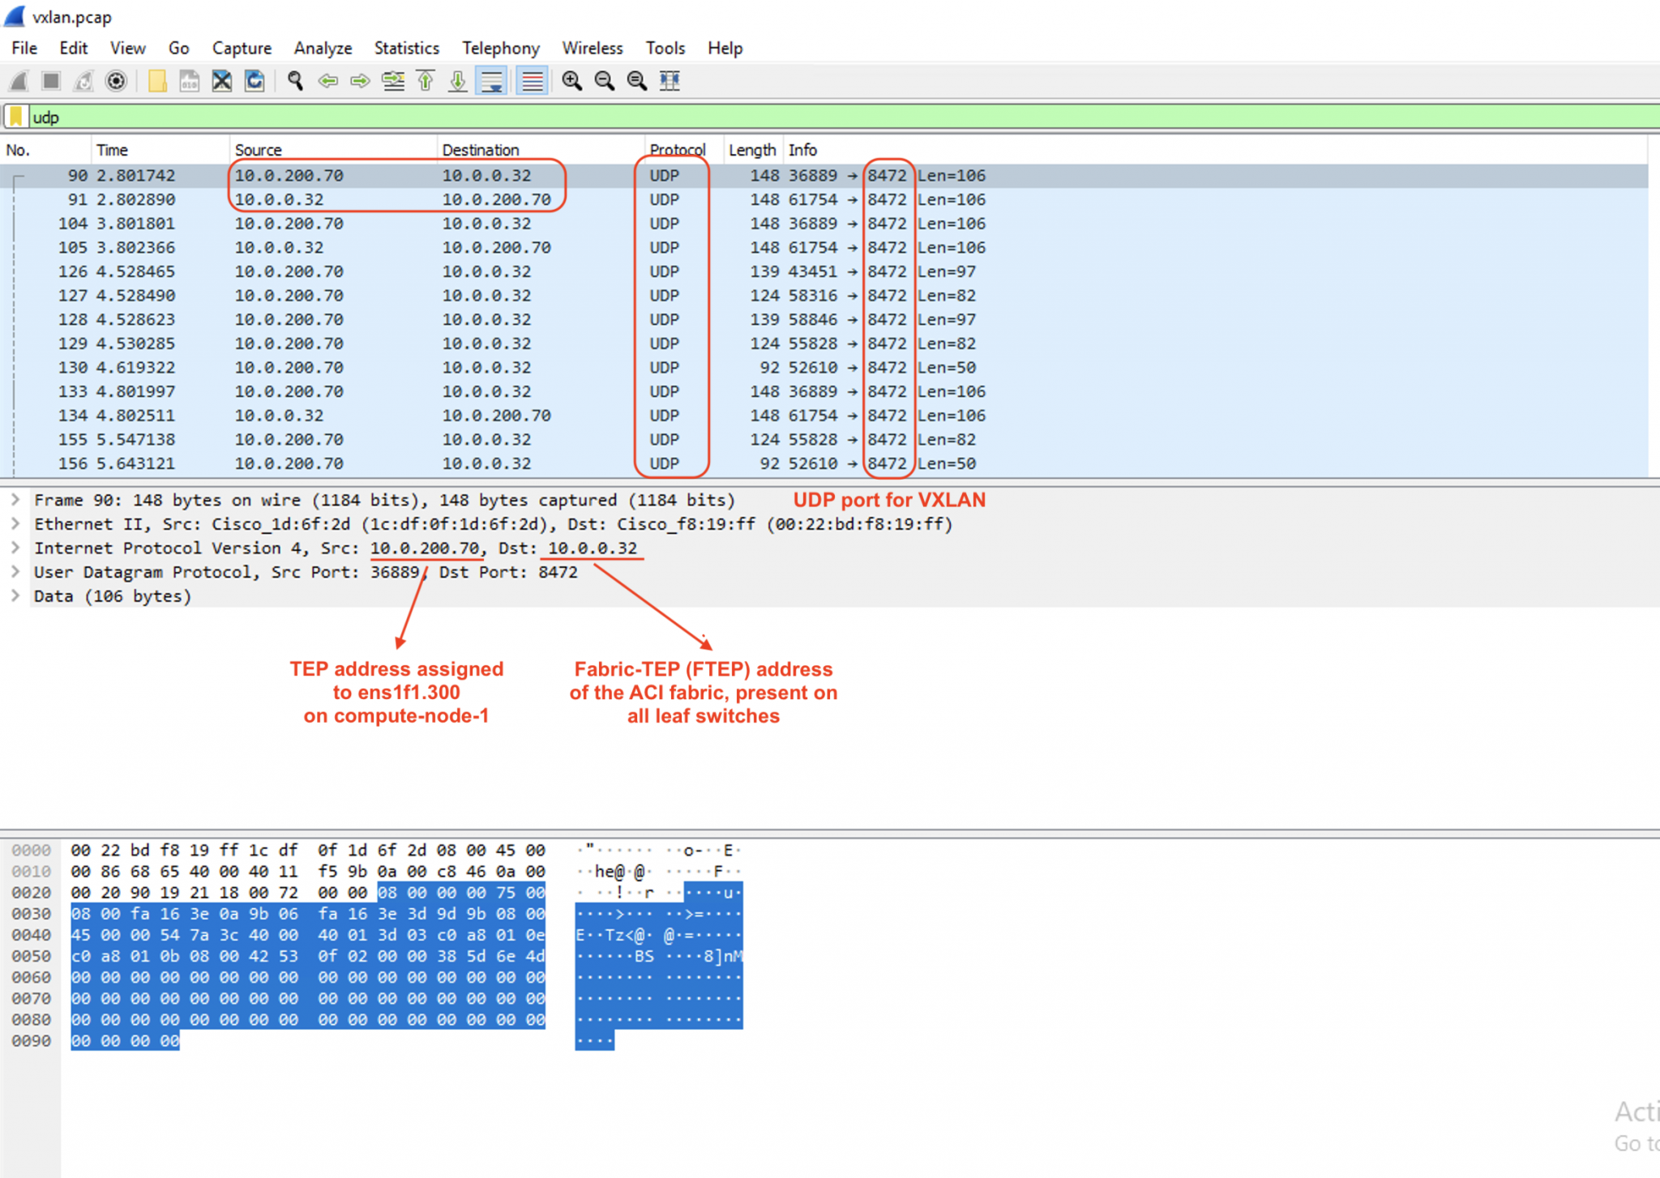1660x1178 pixels.
Task: Toggle automatic scrolling during live capture
Action: (491, 81)
